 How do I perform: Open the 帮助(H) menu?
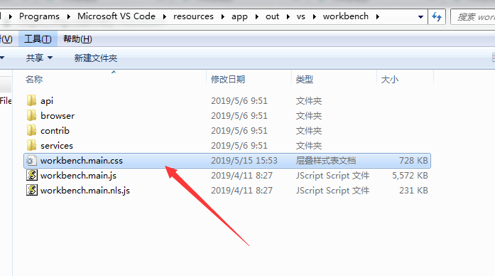(x=77, y=39)
